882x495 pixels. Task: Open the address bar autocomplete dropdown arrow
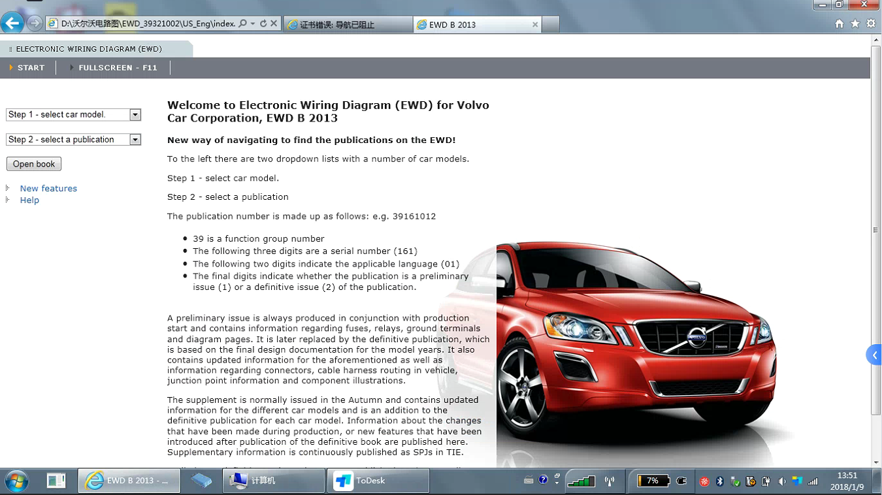coord(253,24)
